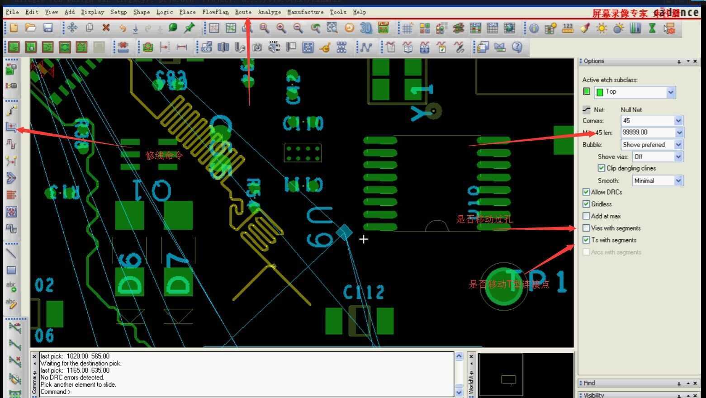Click the blue Show Element info icon
The image size is (706, 398).
click(x=534, y=28)
